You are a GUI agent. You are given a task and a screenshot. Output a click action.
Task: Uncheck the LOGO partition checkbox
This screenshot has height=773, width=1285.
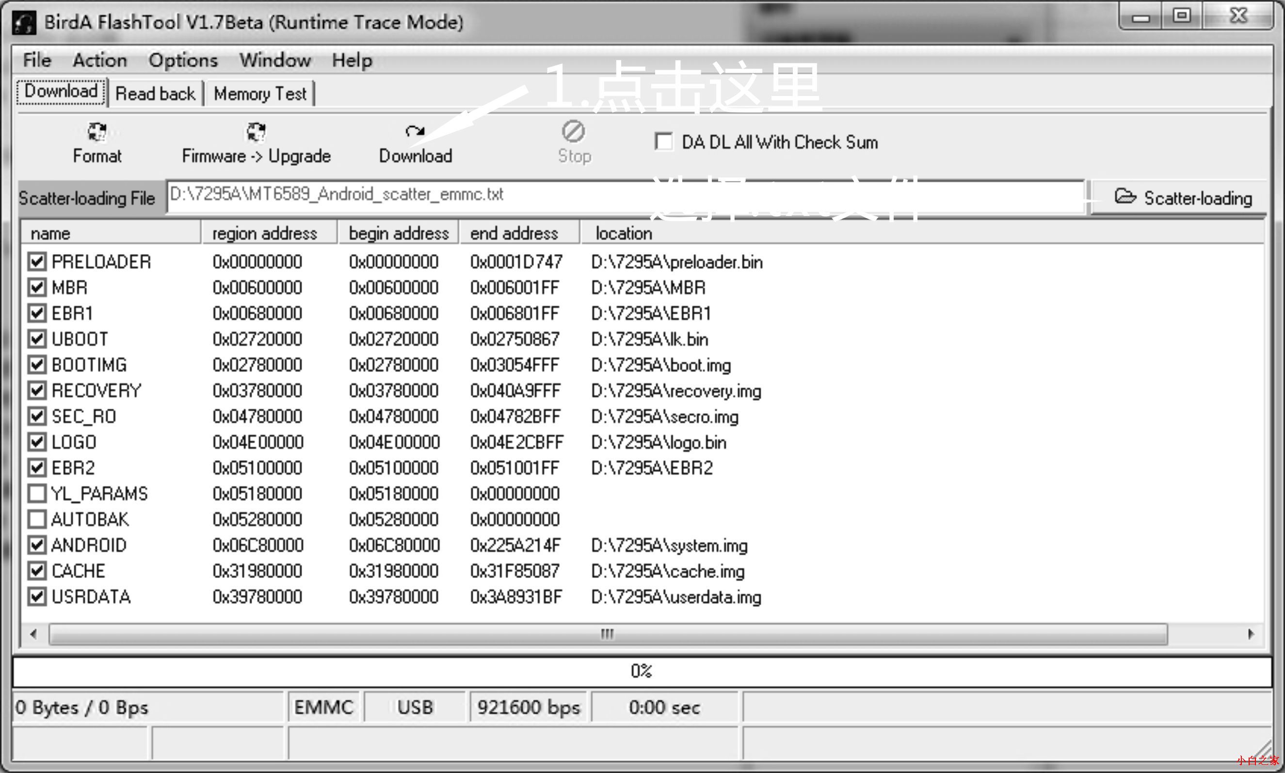tap(37, 442)
